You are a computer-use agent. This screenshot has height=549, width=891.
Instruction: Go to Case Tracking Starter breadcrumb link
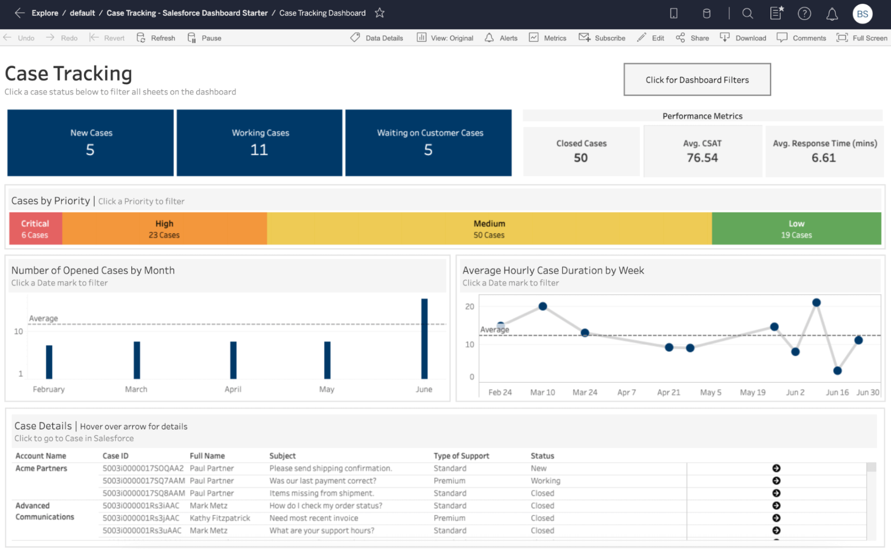click(187, 13)
